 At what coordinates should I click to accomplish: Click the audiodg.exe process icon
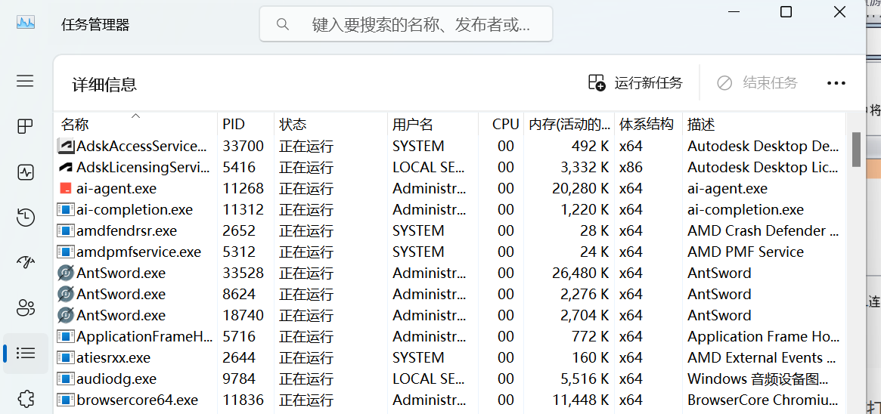coord(66,378)
